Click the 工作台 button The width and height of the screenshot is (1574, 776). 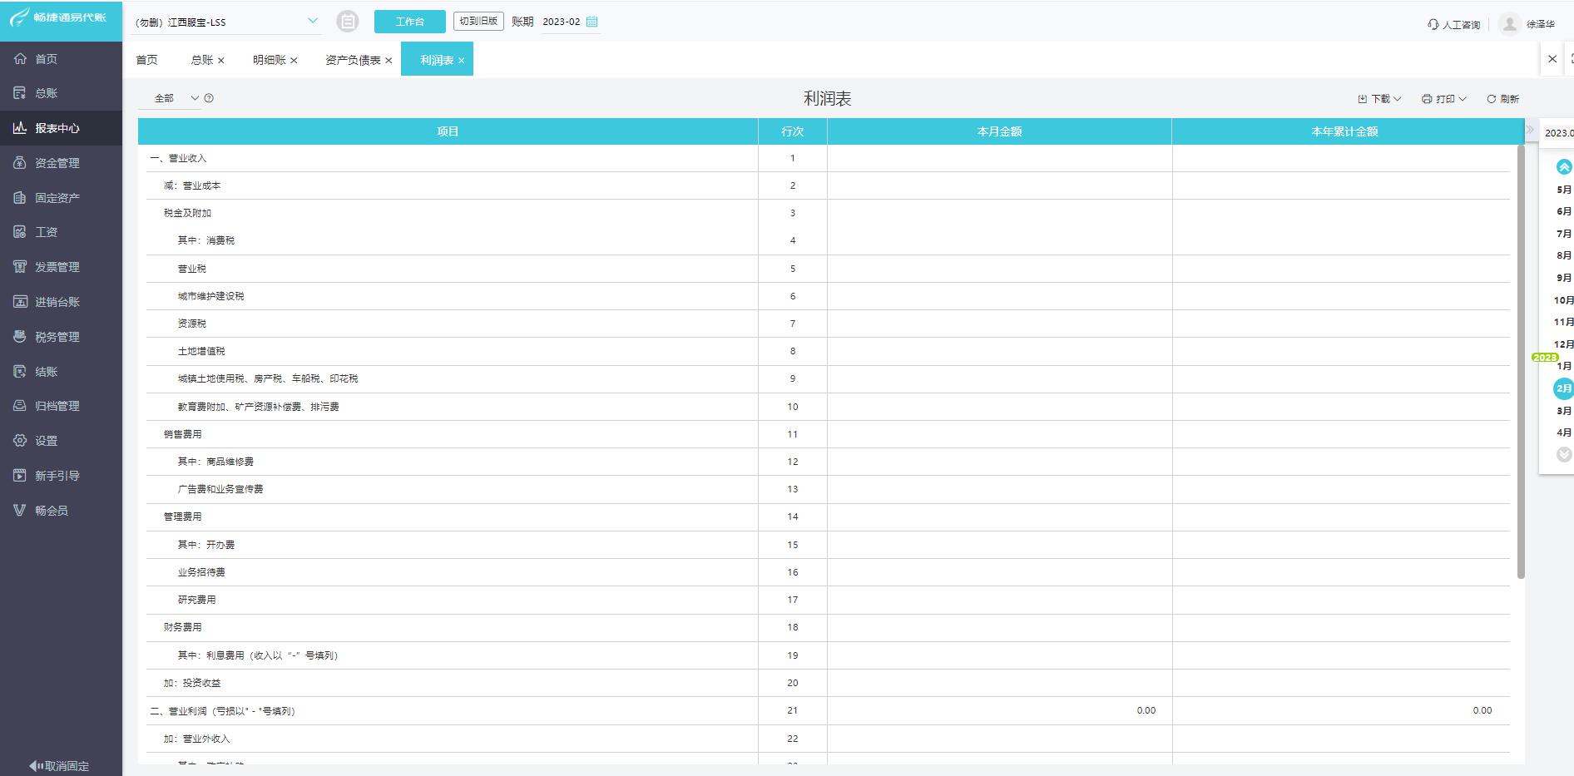pos(410,22)
